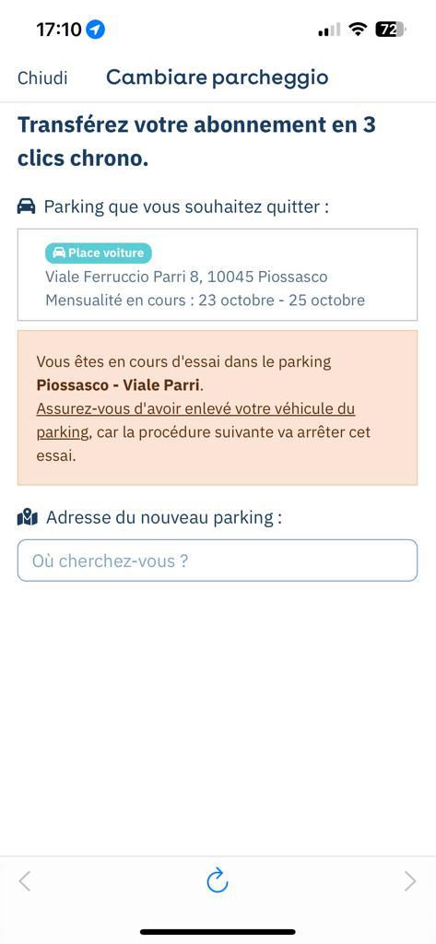Tap the battery indicator in the status bar
Screen dimensions: 436x944
(390, 29)
